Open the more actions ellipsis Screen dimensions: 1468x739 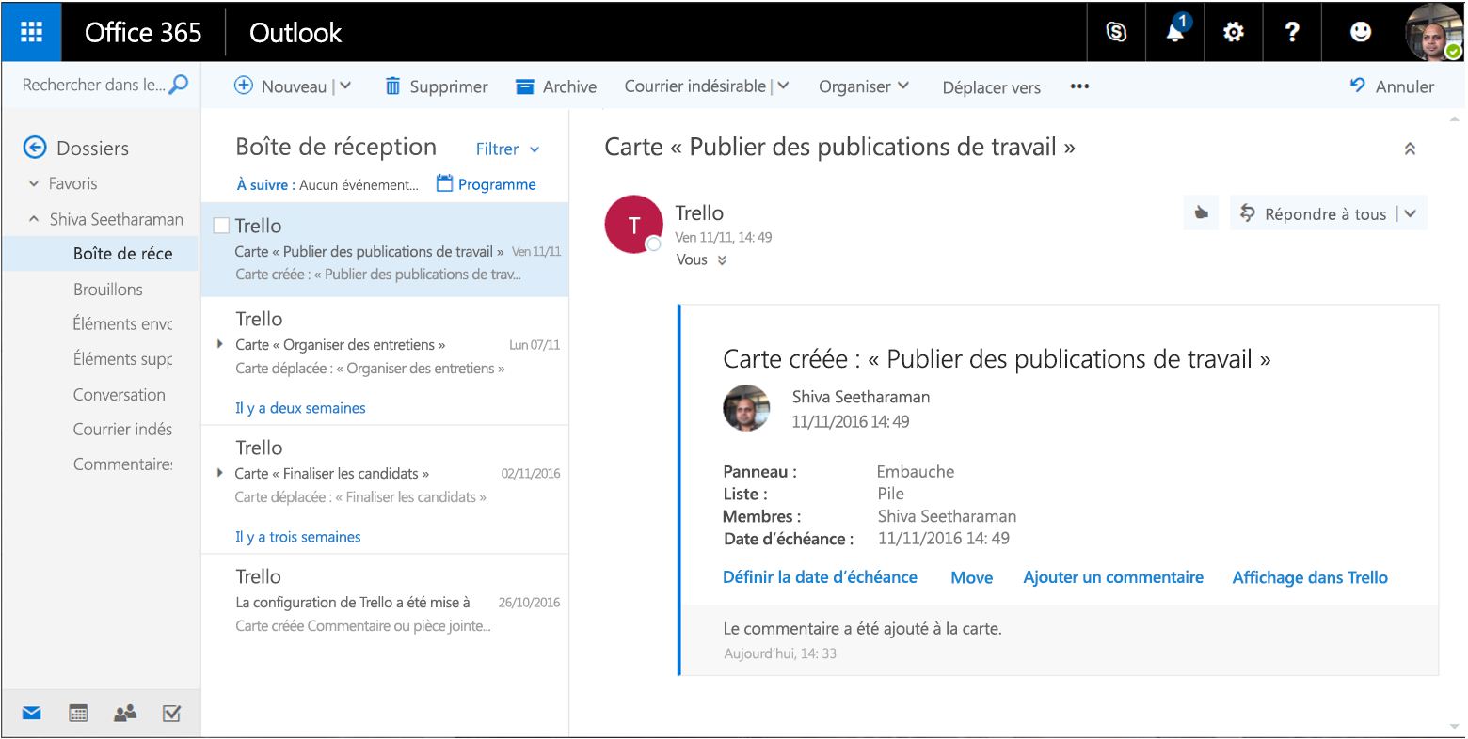click(1079, 86)
